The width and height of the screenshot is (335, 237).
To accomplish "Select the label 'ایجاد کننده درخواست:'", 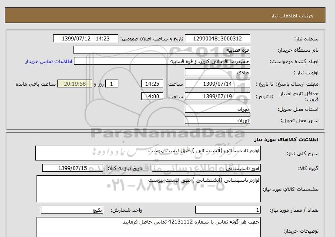I will pos(294,61).
